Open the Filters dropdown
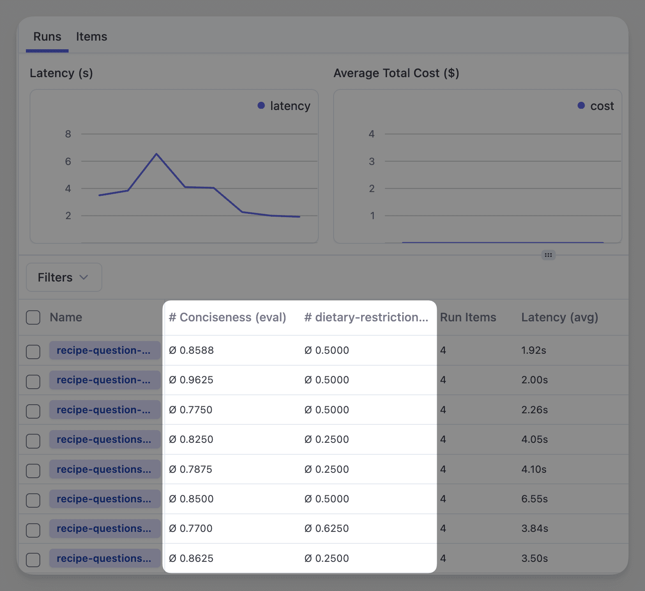The image size is (645, 591). [x=64, y=277]
